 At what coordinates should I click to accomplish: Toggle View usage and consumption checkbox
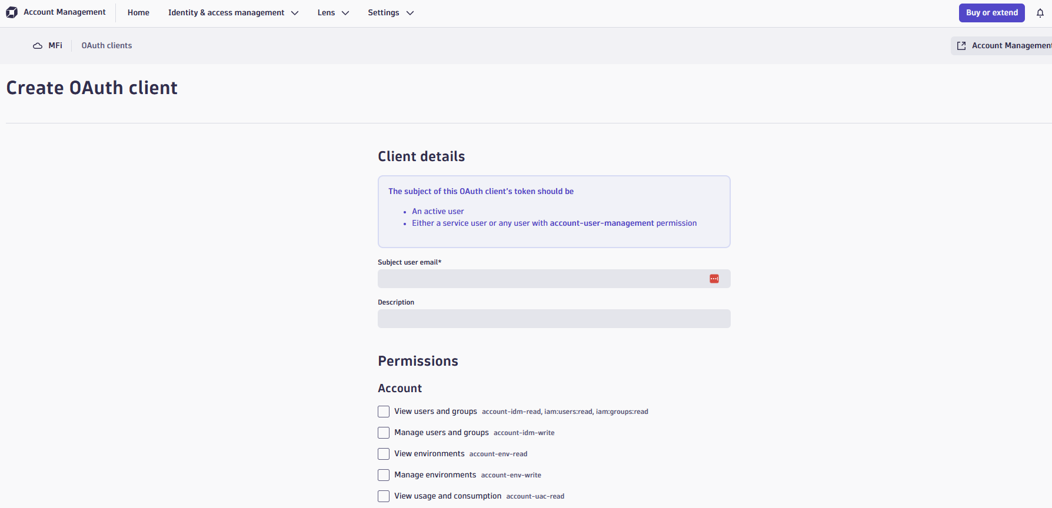(384, 496)
